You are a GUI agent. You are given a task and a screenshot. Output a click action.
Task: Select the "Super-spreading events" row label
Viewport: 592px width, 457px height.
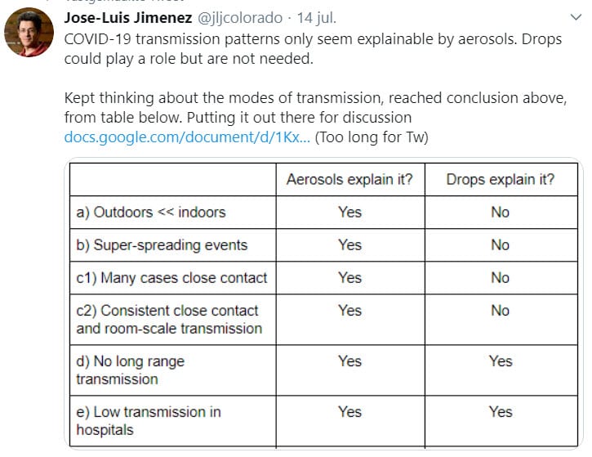162,245
